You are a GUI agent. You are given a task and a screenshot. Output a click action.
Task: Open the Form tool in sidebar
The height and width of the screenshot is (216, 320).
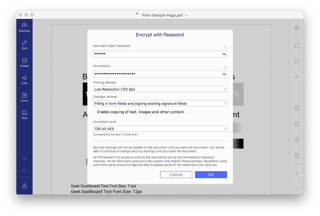(24, 97)
